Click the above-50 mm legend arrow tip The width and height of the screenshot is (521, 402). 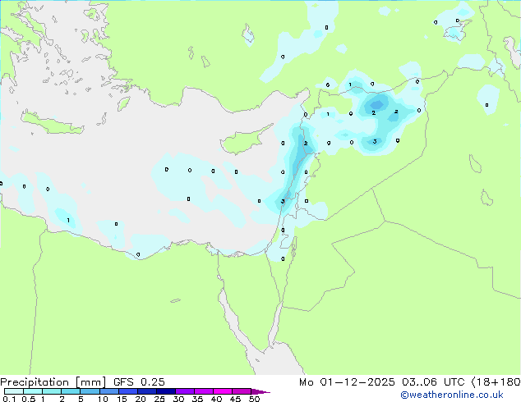260,391
